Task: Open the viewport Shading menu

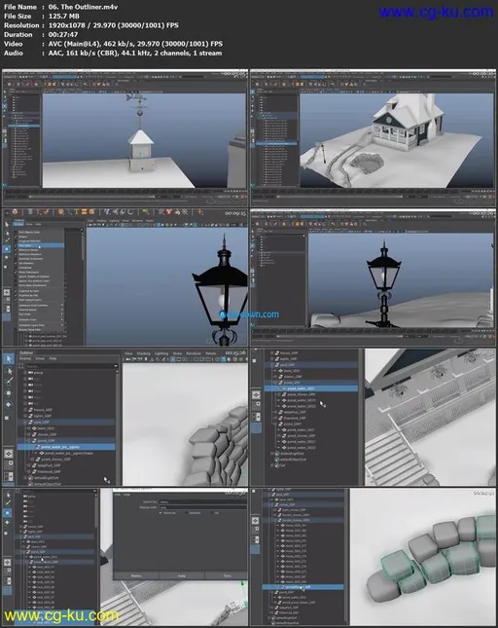Action: [143, 353]
